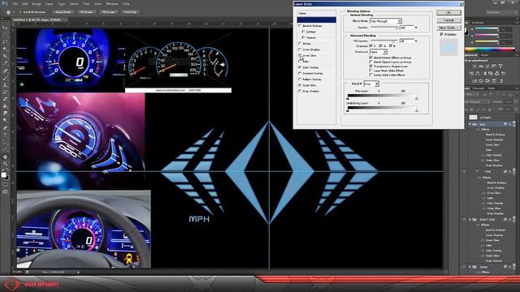520x292 pixels.
Task: Expand the RIGHT SIDE layer group
Action: (x=470, y=220)
